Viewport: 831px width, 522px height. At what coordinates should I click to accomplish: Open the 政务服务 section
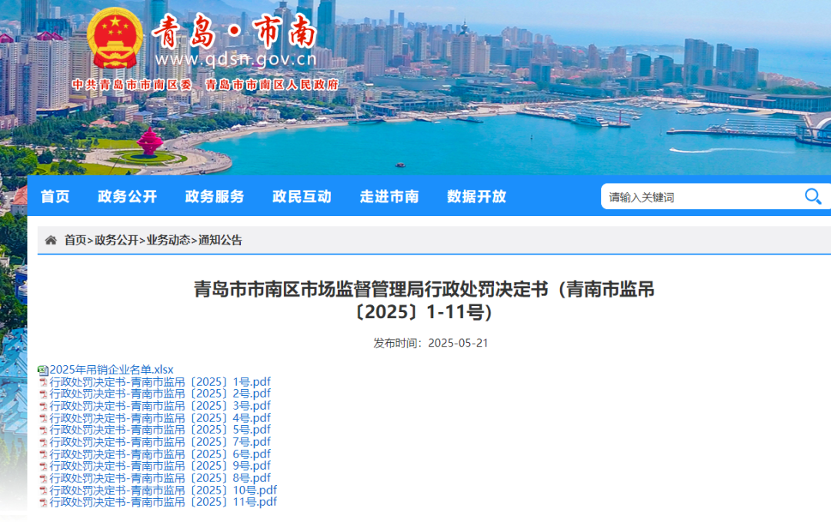[x=213, y=197]
